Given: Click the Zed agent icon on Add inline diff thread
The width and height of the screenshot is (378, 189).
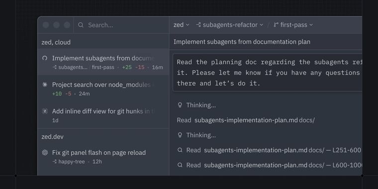Looking at the screenshot, I should coord(45,111).
